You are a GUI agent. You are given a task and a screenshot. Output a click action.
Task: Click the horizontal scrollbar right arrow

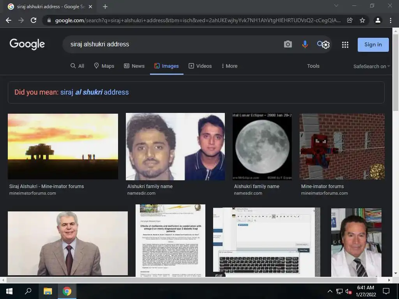pyautogui.click(x=389, y=280)
